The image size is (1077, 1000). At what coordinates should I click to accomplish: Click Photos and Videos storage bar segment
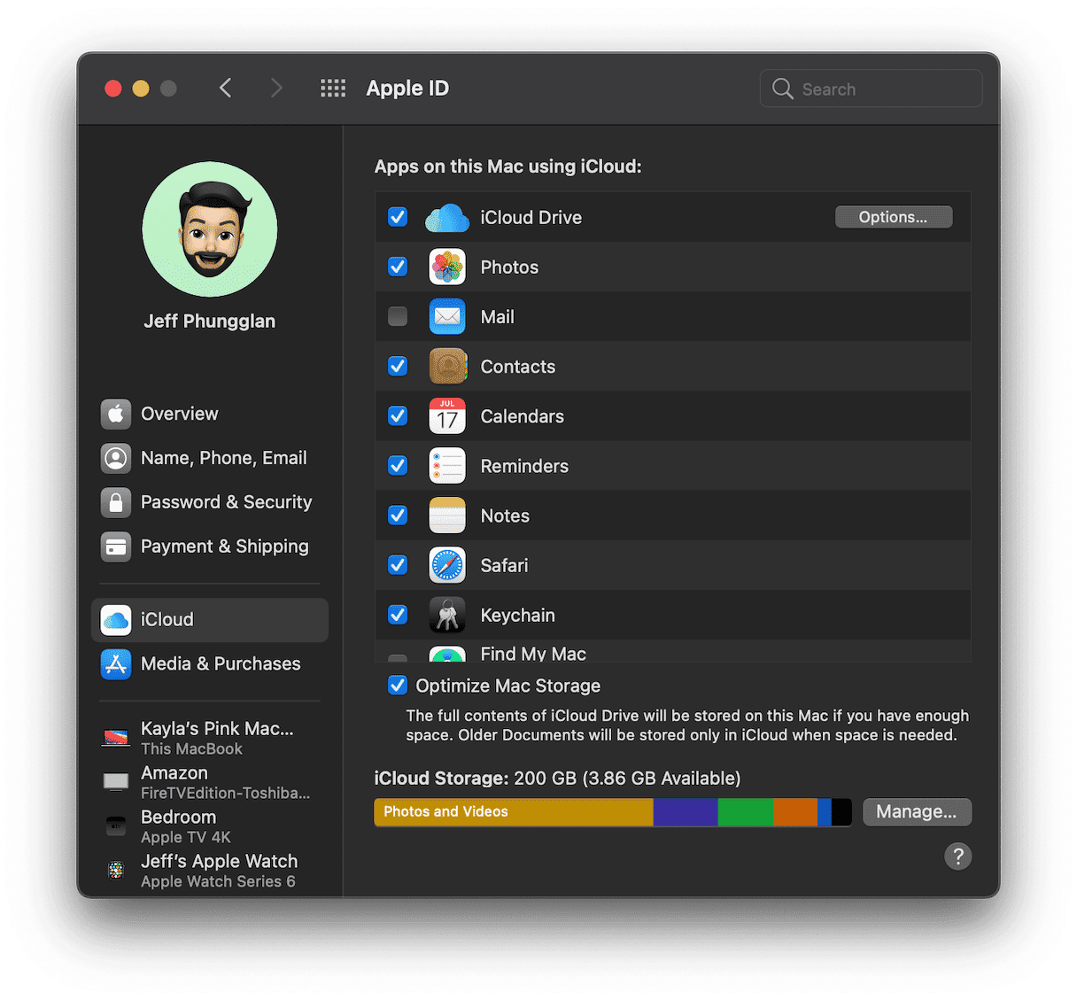tap(514, 812)
